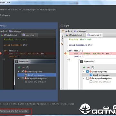Click the group-by icon in Light Breakpoints toolbar
The height and width of the screenshot is (116, 116).
coord(93,67)
